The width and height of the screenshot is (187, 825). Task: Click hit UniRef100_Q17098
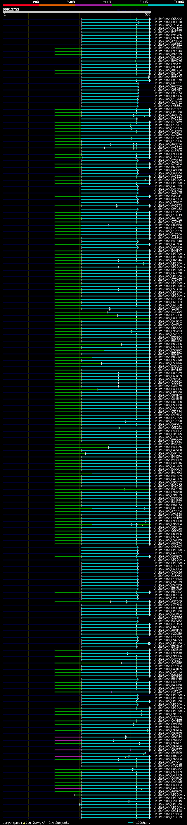click(x=168, y=421)
